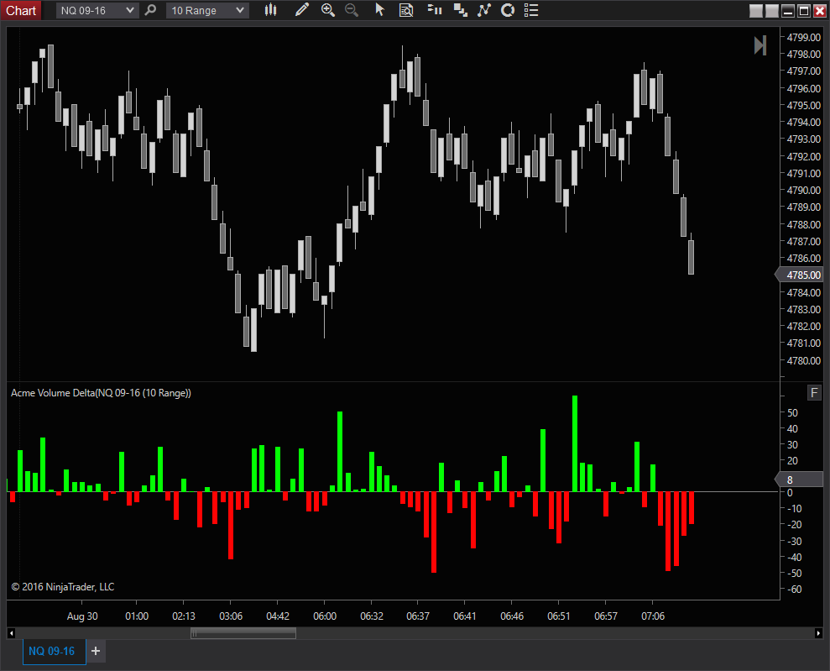Open the Data Box inspector icon
830x671 pixels.
coord(406,10)
